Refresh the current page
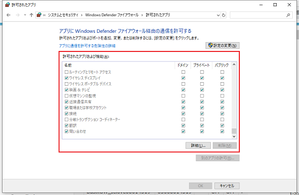The width and height of the screenshot is (299, 195). (224, 15)
